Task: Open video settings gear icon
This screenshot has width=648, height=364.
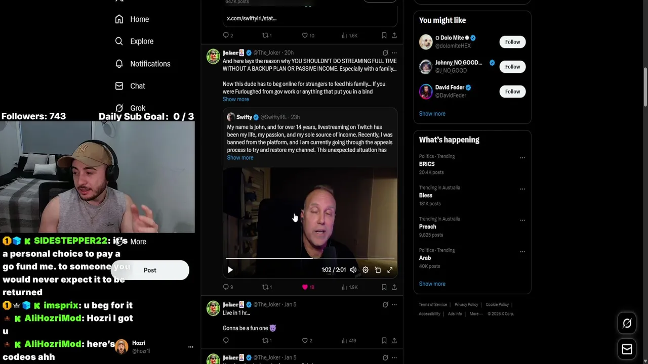Action: coord(366,270)
